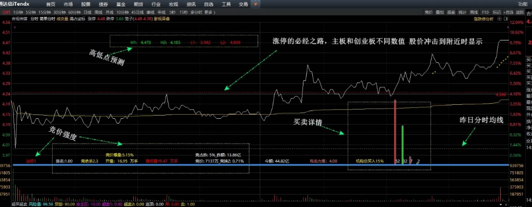Click the 通达信iTendx app logo
Image resolution: width=532 pixels, height=207 pixels.
click(x=15, y=4)
